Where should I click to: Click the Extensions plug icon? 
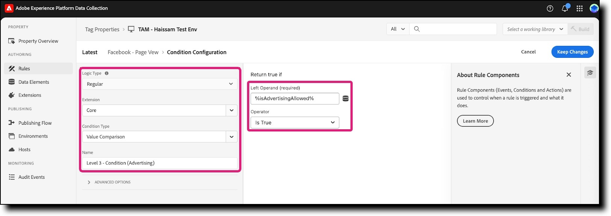[x=12, y=95]
